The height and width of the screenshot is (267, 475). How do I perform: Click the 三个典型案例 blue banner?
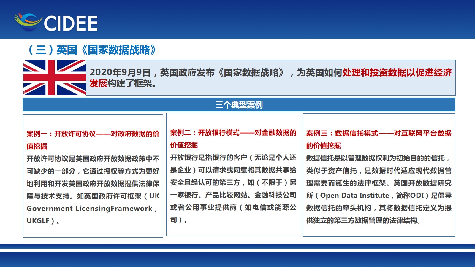coord(239,105)
